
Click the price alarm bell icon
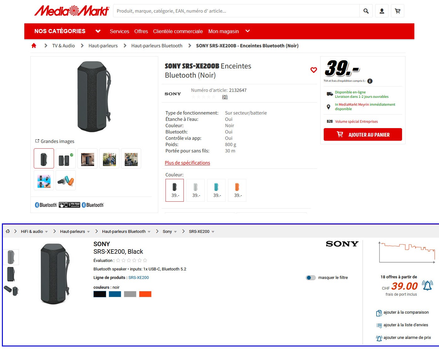pyautogui.click(x=427, y=286)
